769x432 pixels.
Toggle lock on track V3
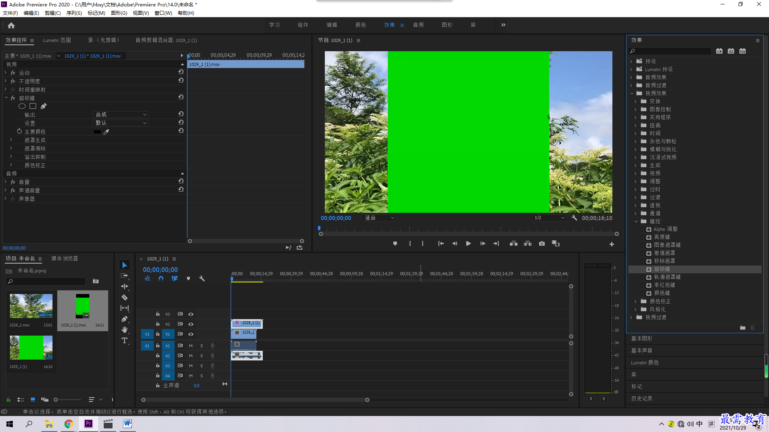coord(157,314)
